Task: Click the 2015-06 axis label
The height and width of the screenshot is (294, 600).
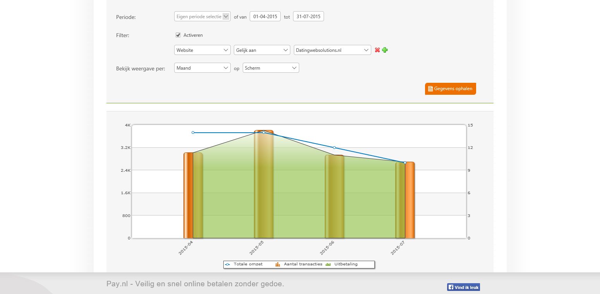Action: pos(327,248)
